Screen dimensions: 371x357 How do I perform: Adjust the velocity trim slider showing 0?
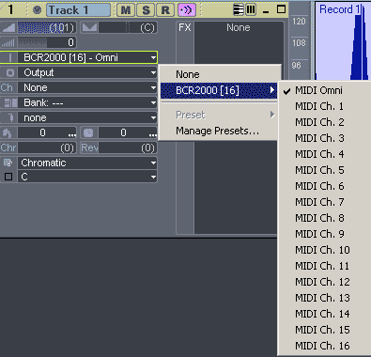pos(47,42)
